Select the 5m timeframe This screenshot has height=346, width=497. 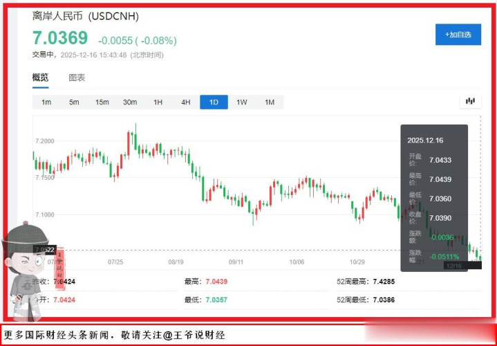click(x=74, y=102)
